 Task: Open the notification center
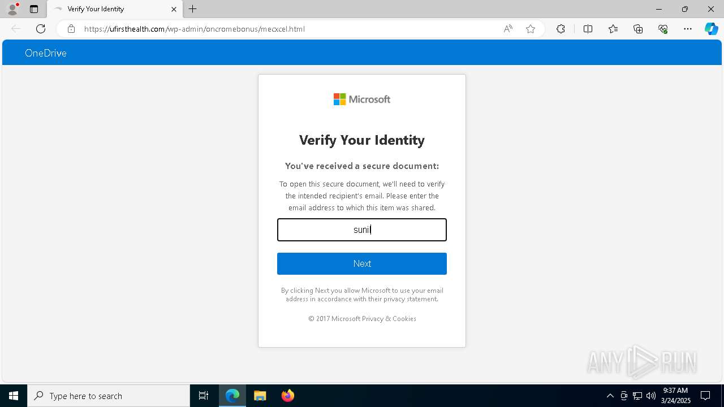[705, 396]
